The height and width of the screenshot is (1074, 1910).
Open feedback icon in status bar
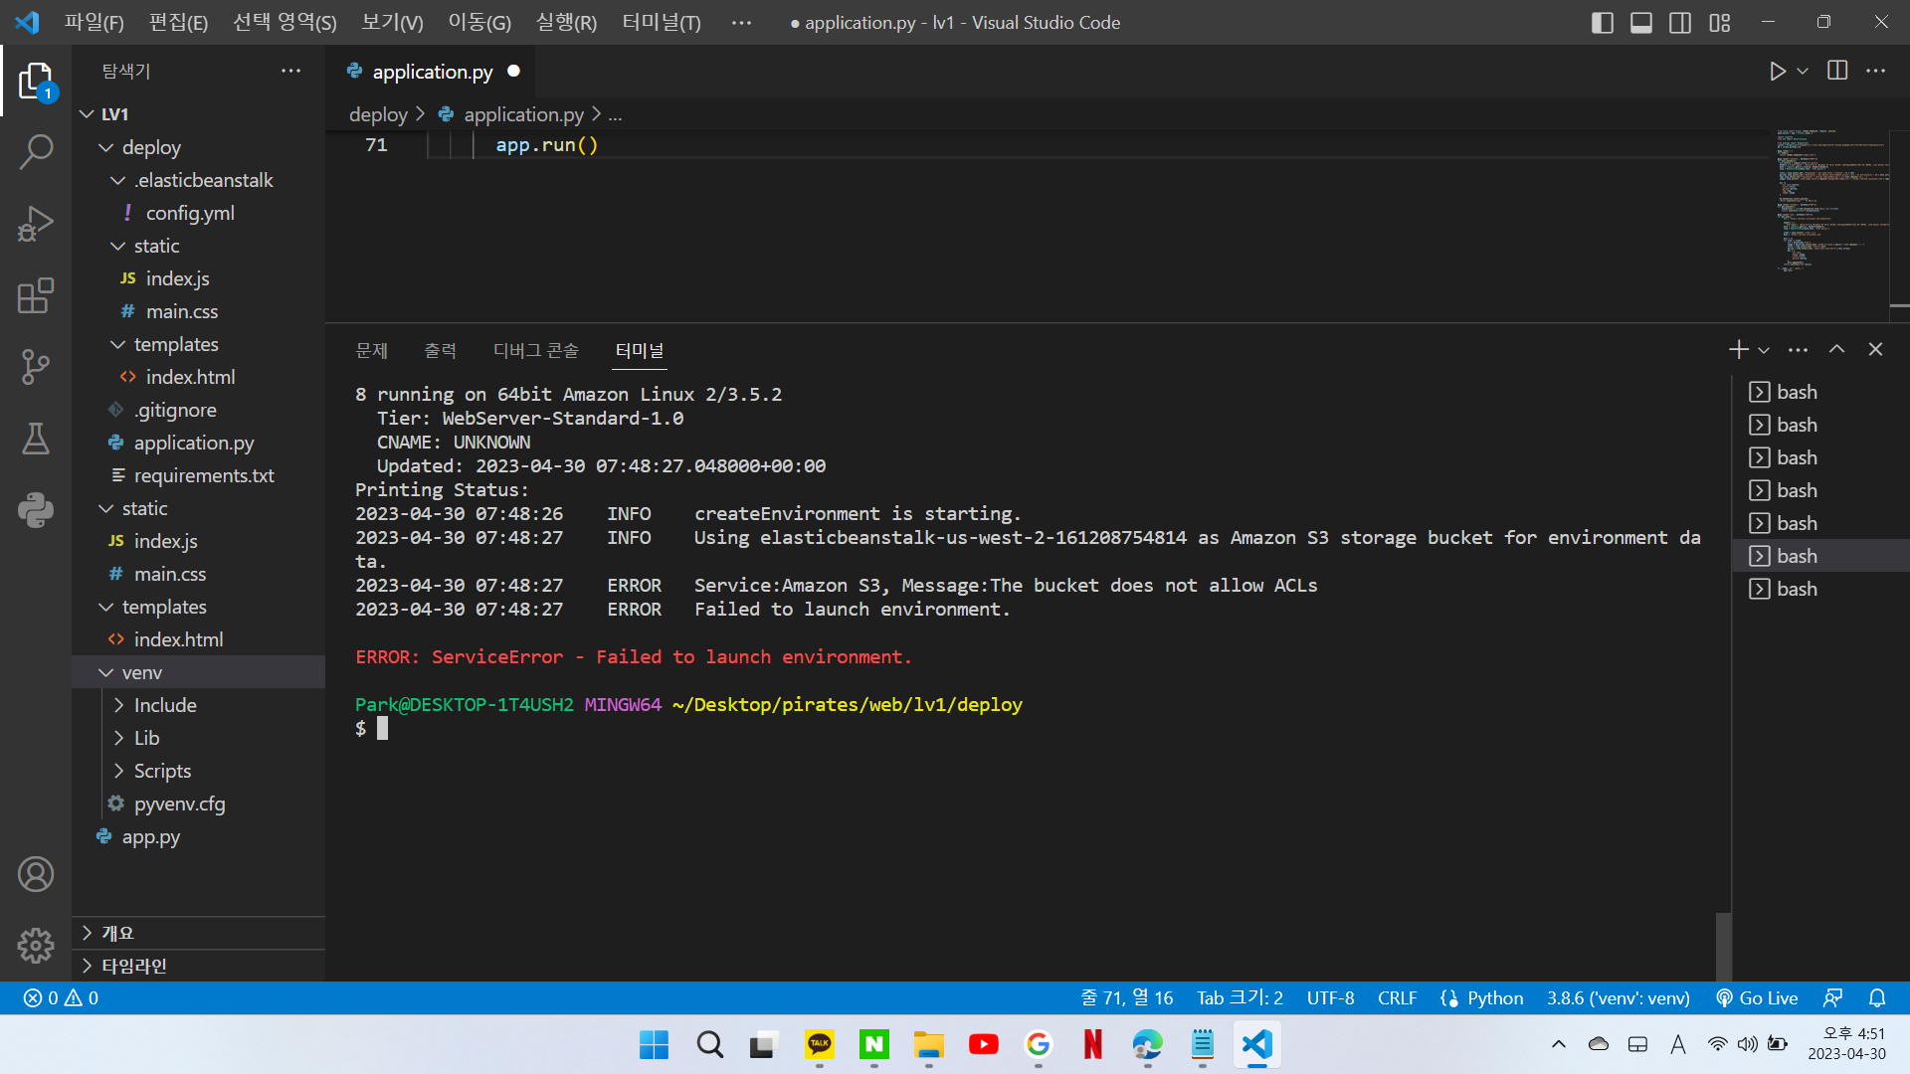1832,997
